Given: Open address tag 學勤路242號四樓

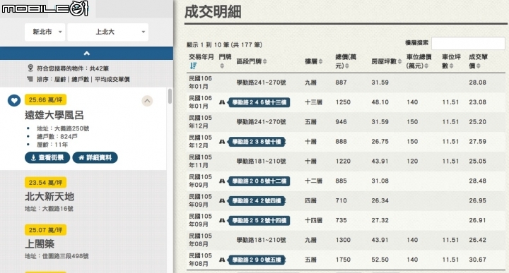Looking at the screenshot, I should 257,201.
